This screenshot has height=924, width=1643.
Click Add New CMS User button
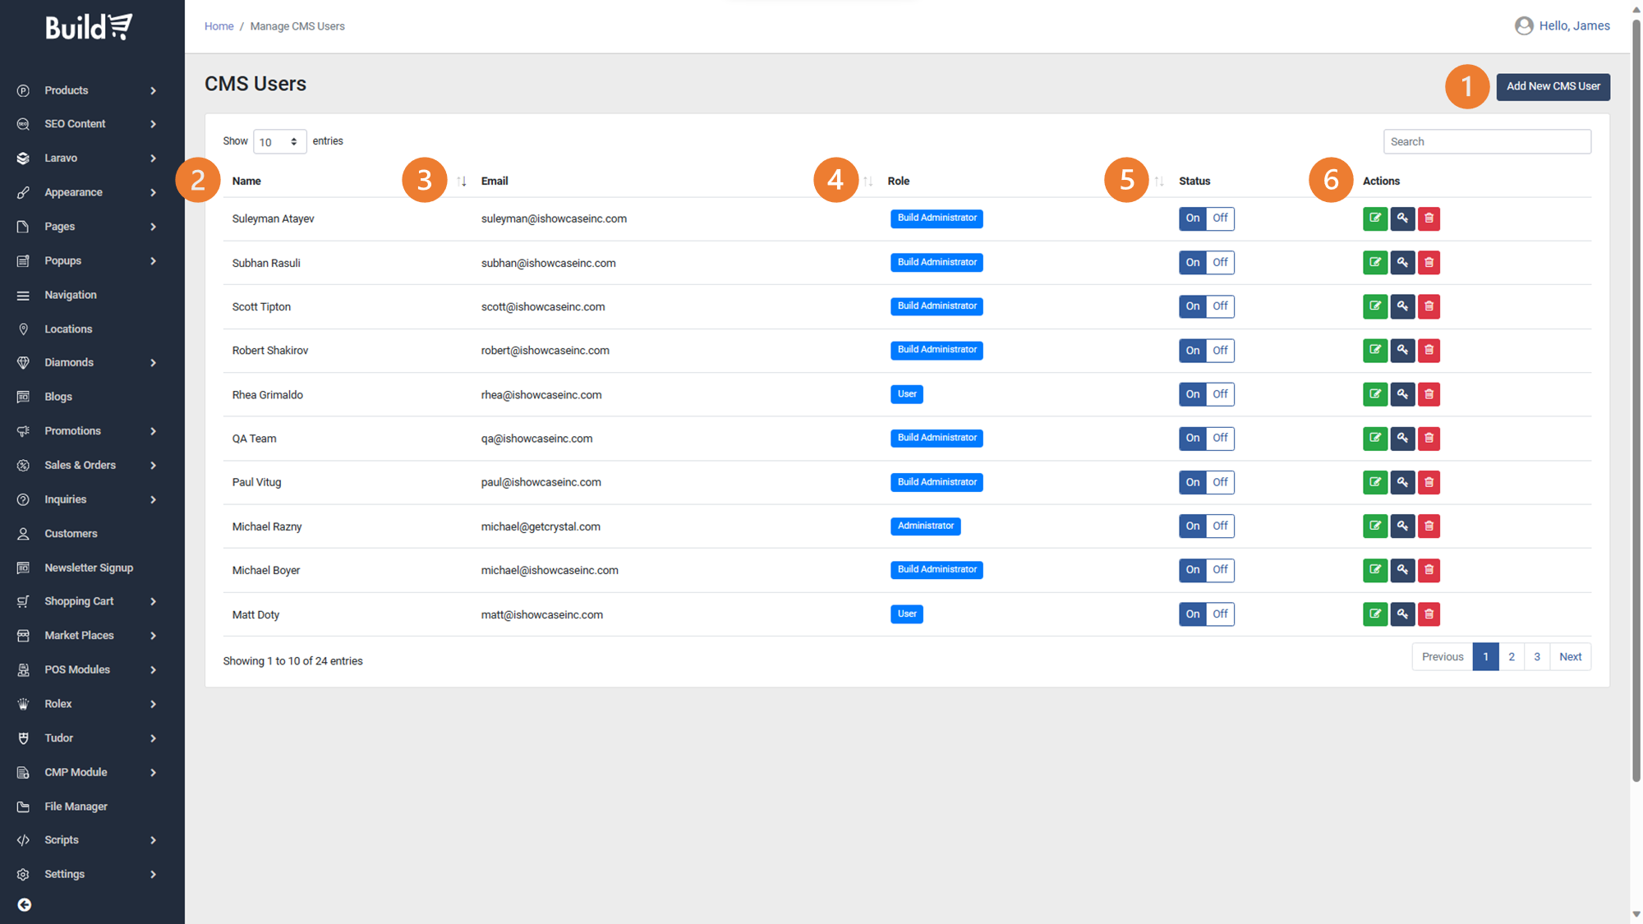point(1553,86)
